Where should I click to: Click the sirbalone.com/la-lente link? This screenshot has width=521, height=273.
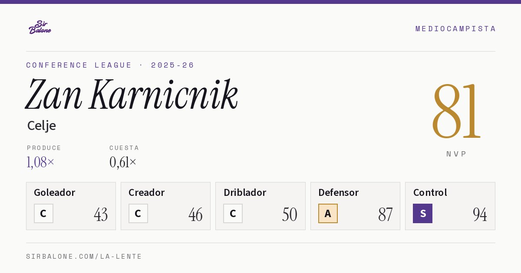click(84, 257)
